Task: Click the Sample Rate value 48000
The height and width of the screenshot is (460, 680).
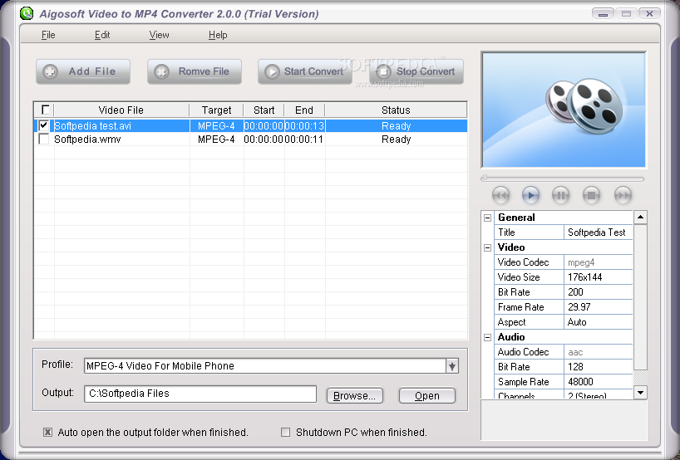Action: point(598,382)
